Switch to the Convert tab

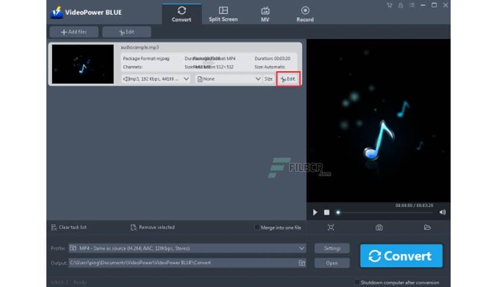182,14
